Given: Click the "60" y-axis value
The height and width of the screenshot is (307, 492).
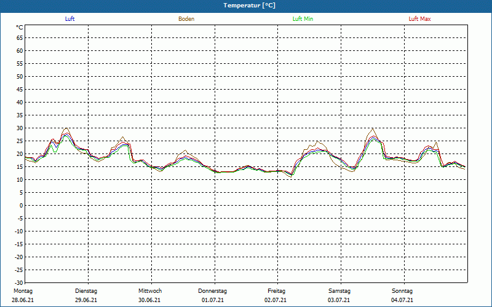Looking at the screenshot, I should (x=20, y=51).
